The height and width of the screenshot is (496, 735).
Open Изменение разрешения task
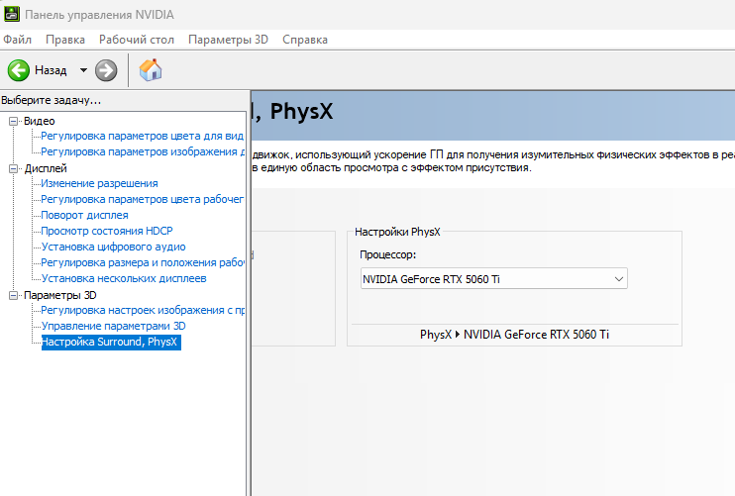tap(99, 183)
